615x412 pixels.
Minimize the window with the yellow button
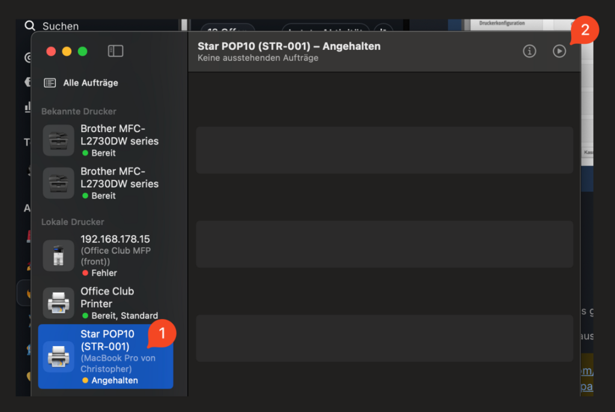pyautogui.click(x=67, y=52)
